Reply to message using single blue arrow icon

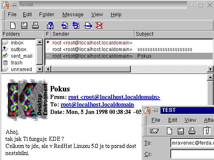pos(65,26)
